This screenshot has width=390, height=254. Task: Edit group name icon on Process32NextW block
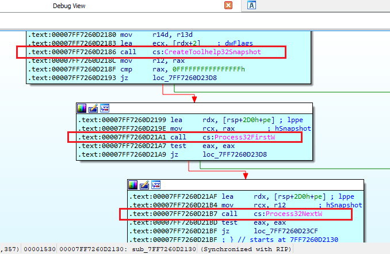(x=144, y=185)
